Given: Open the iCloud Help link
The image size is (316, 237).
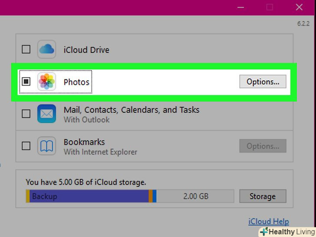Looking at the screenshot, I should tap(268, 222).
